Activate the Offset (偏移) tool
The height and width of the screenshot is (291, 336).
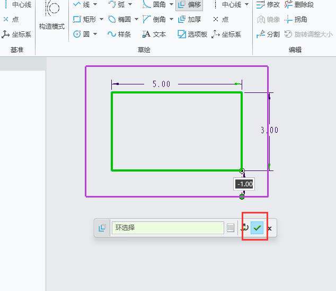tap(189, 4)
